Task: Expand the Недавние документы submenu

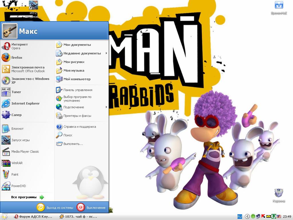Action: click(x=82, y=53)
